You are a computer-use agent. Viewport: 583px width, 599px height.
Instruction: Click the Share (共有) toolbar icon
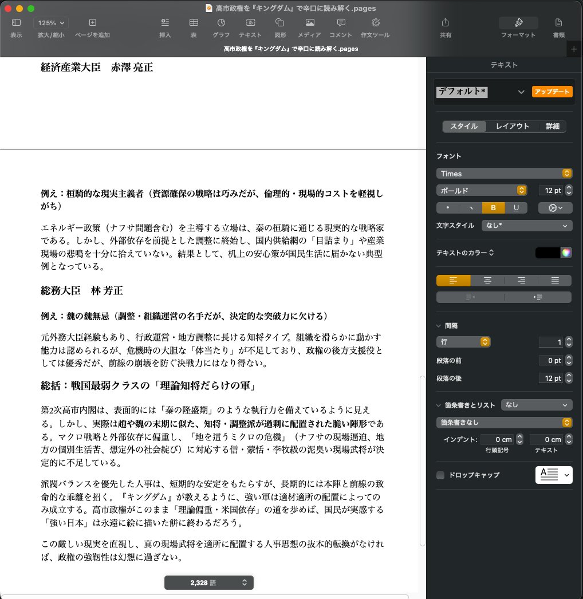(445, 22)
